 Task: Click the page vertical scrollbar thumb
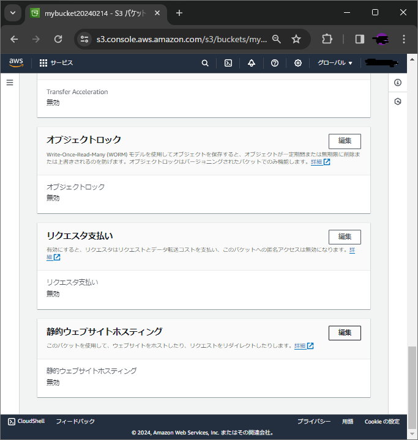(412, 387)
